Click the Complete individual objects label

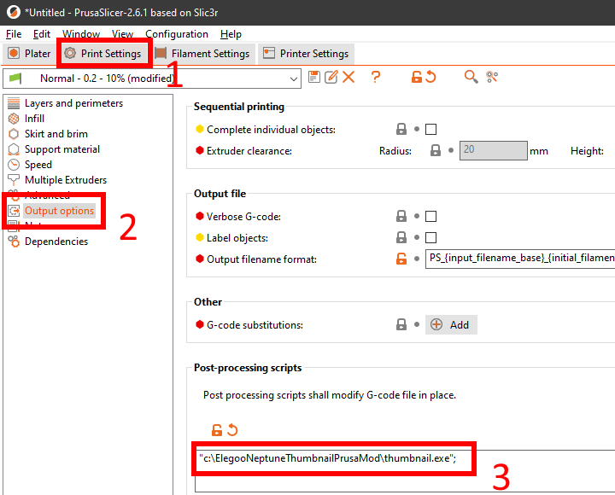[x=271, y=130]
